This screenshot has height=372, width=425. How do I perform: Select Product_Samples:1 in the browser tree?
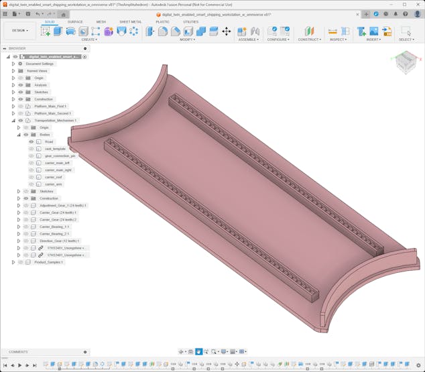[x=48, y=262]
